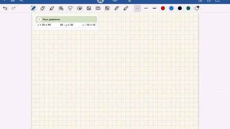The height and width of the screenshot is (129, 230).
Task: Choose the thickest stroke width
Action: click(154, 8)
